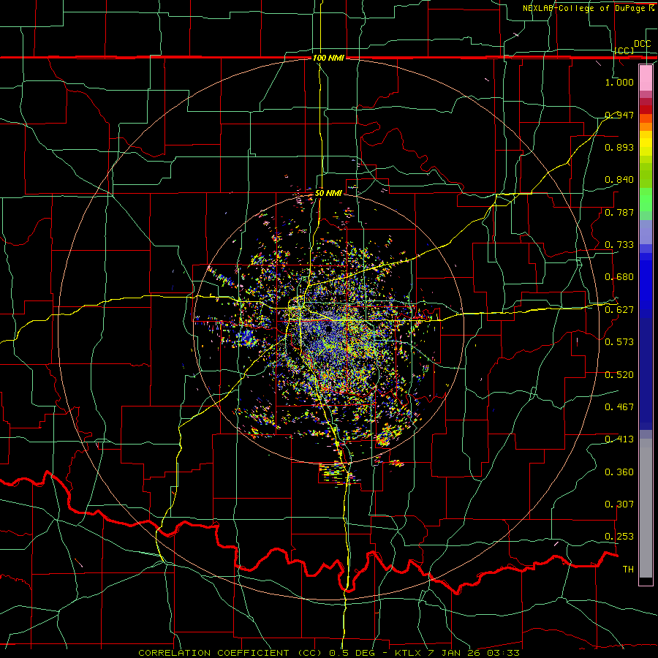Select the DCC label above the color bar
658x658 pixels.
click(x=643, y=44)
